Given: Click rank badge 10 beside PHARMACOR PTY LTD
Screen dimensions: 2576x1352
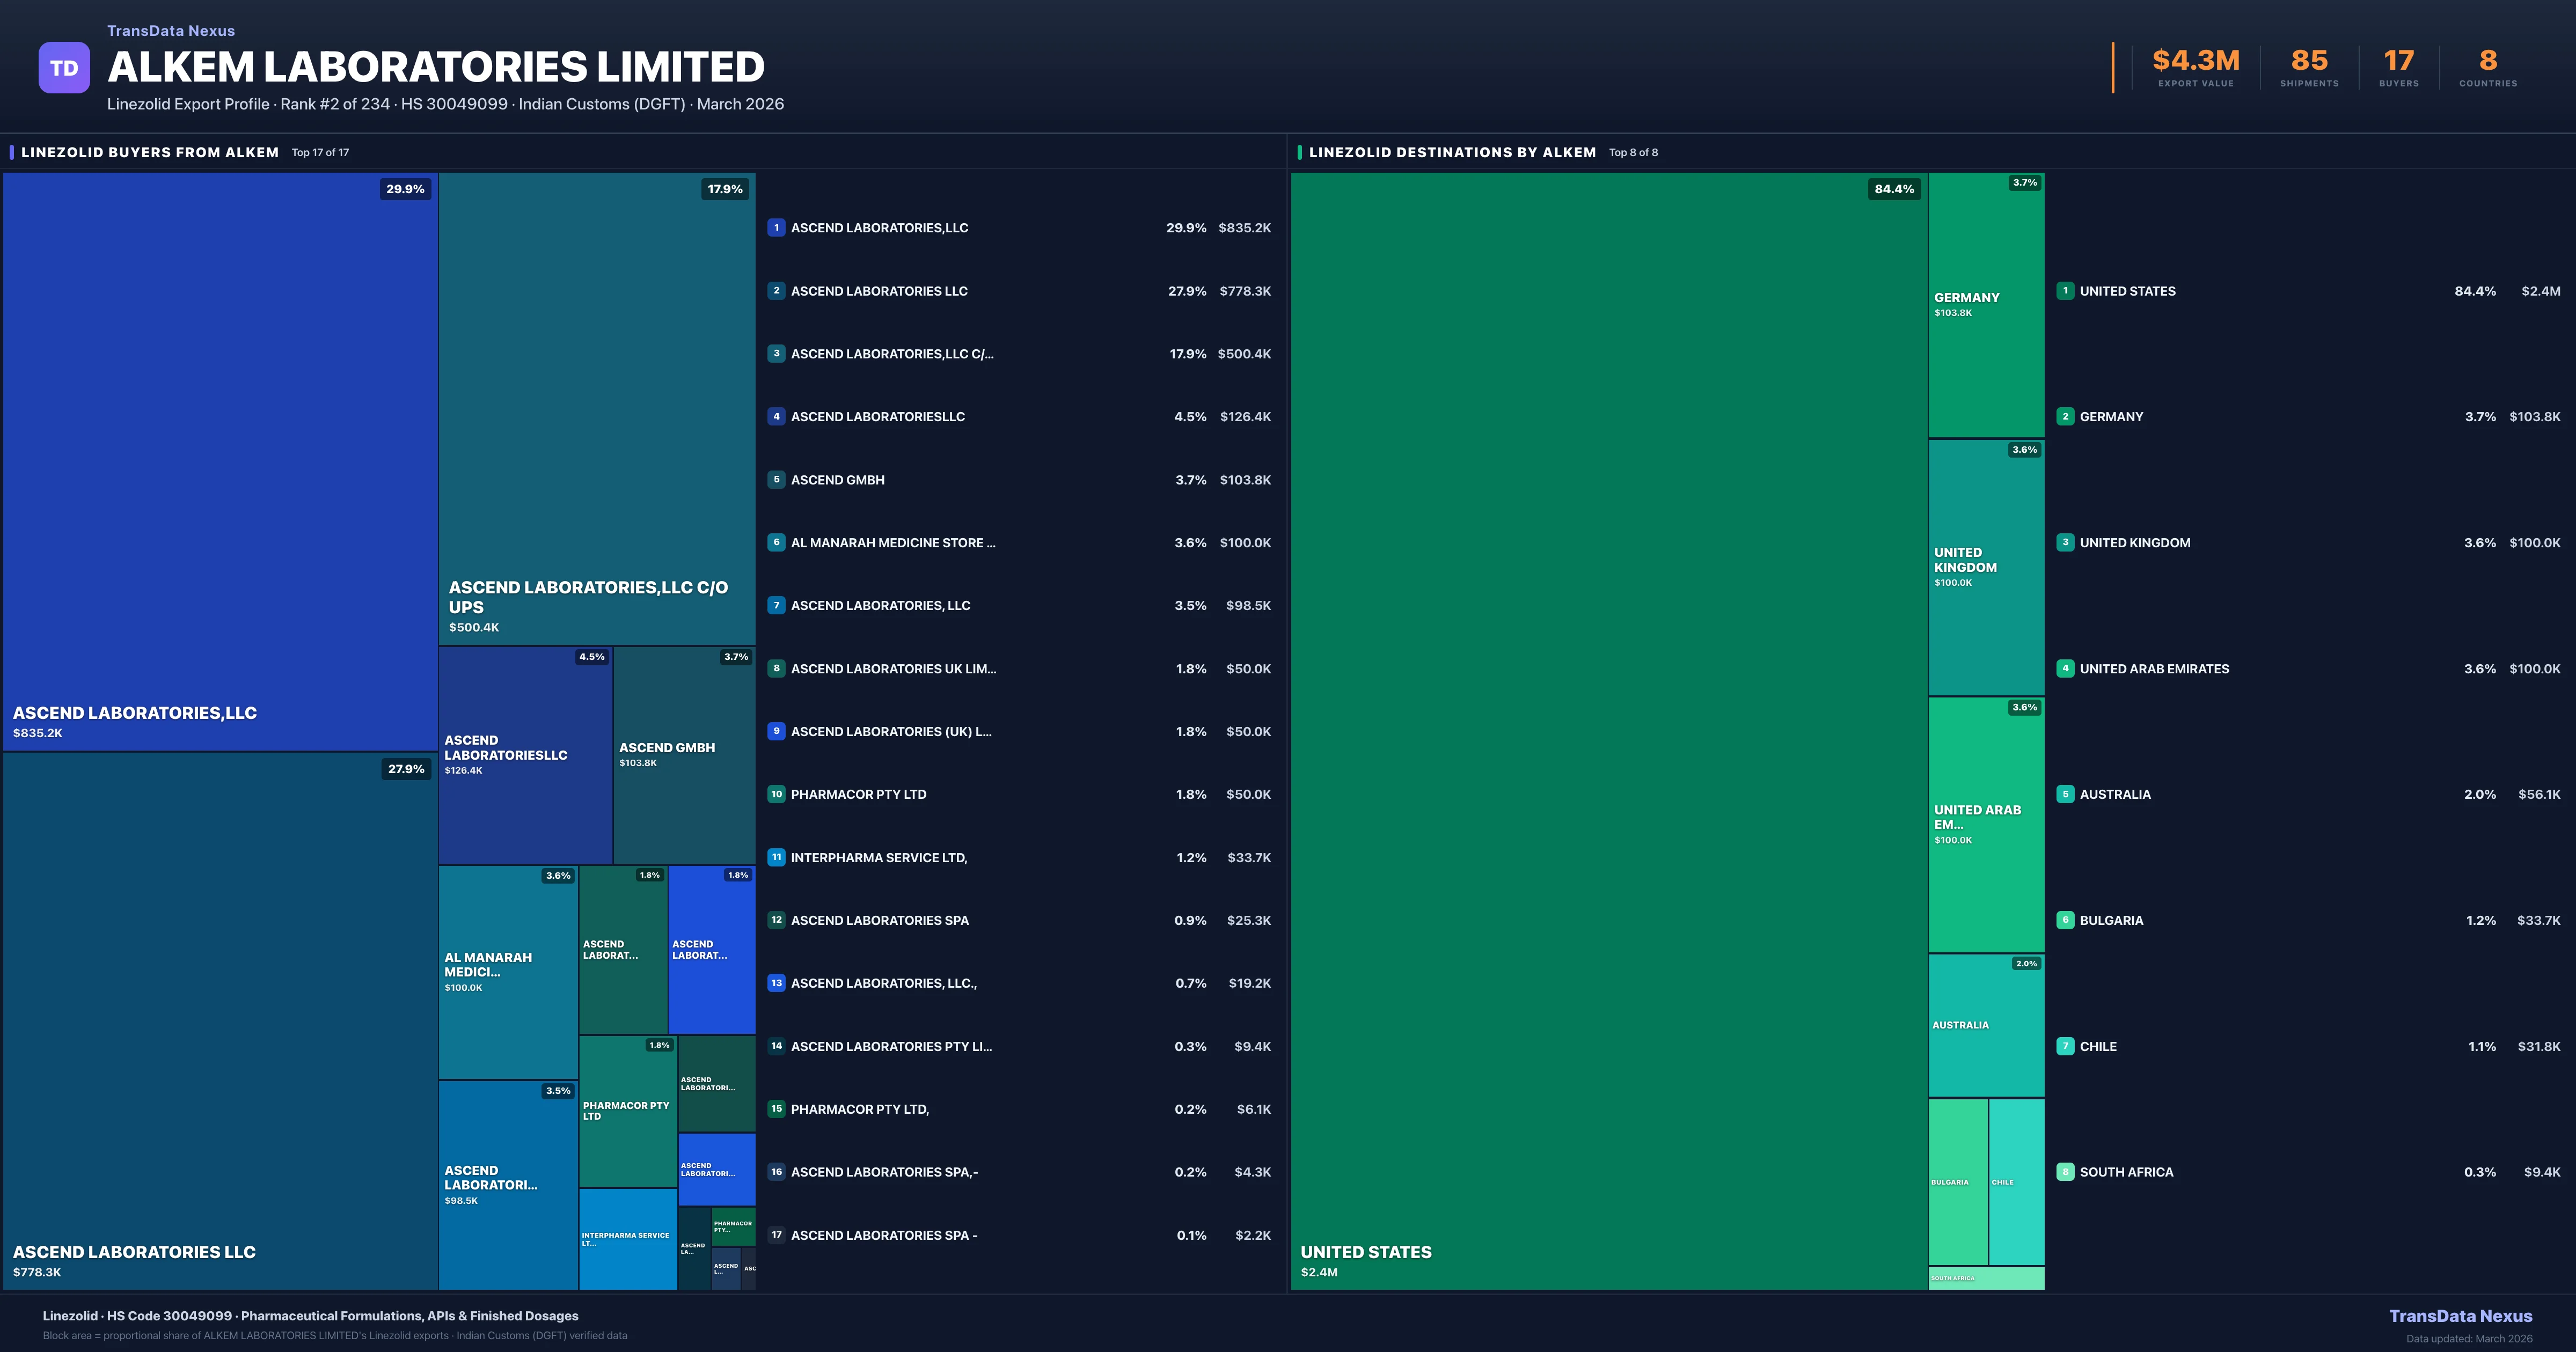Looking at the screenshot, I should (776, 794).
